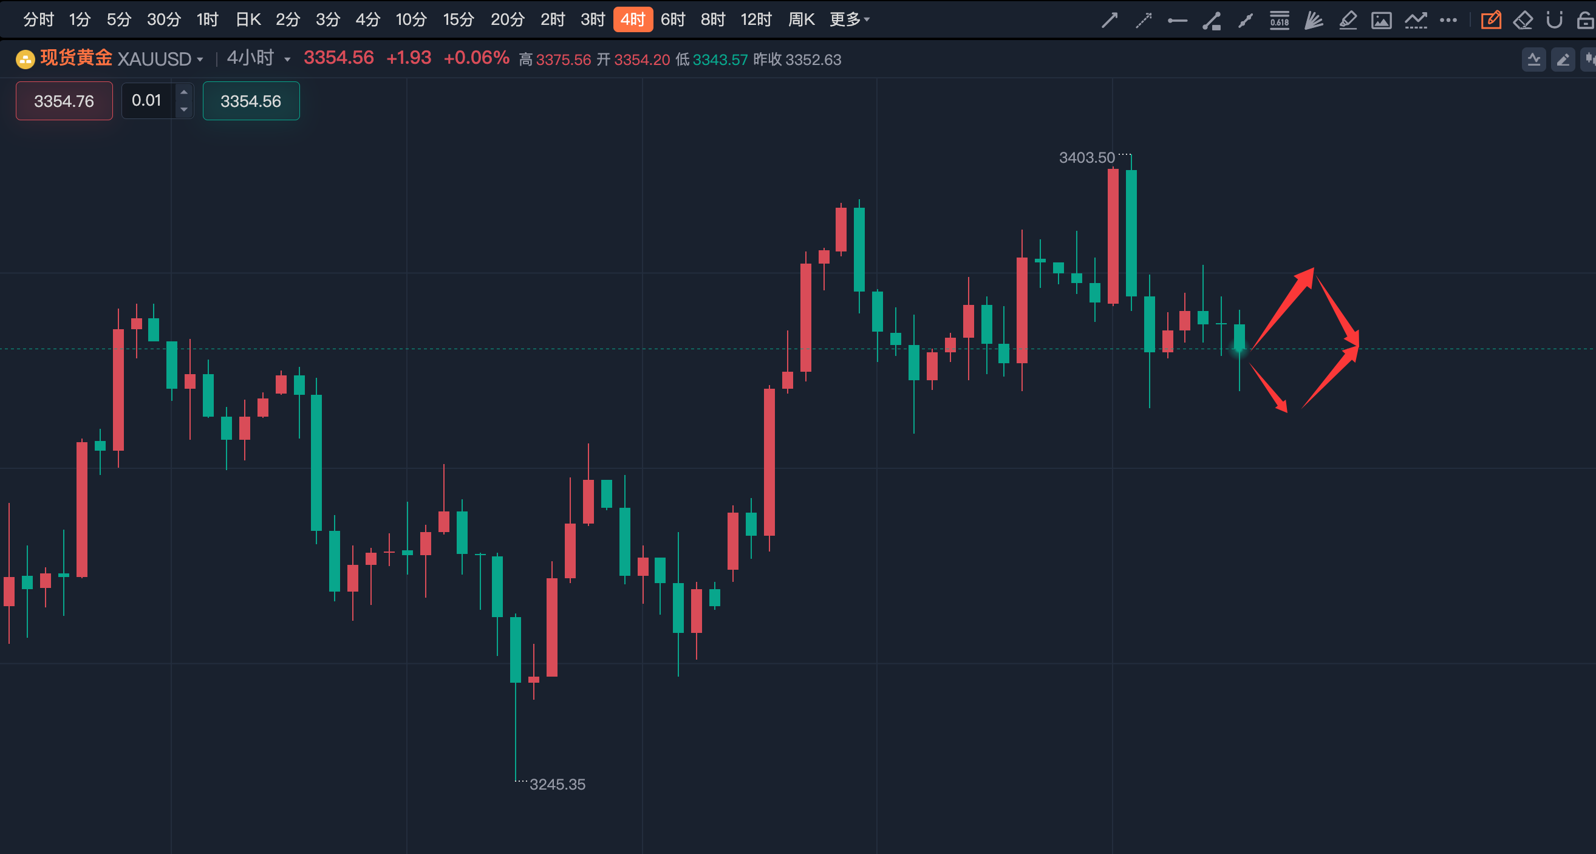Toggle the orange drawing edit mode
Screen dimensions: 1596x854
1492,21
